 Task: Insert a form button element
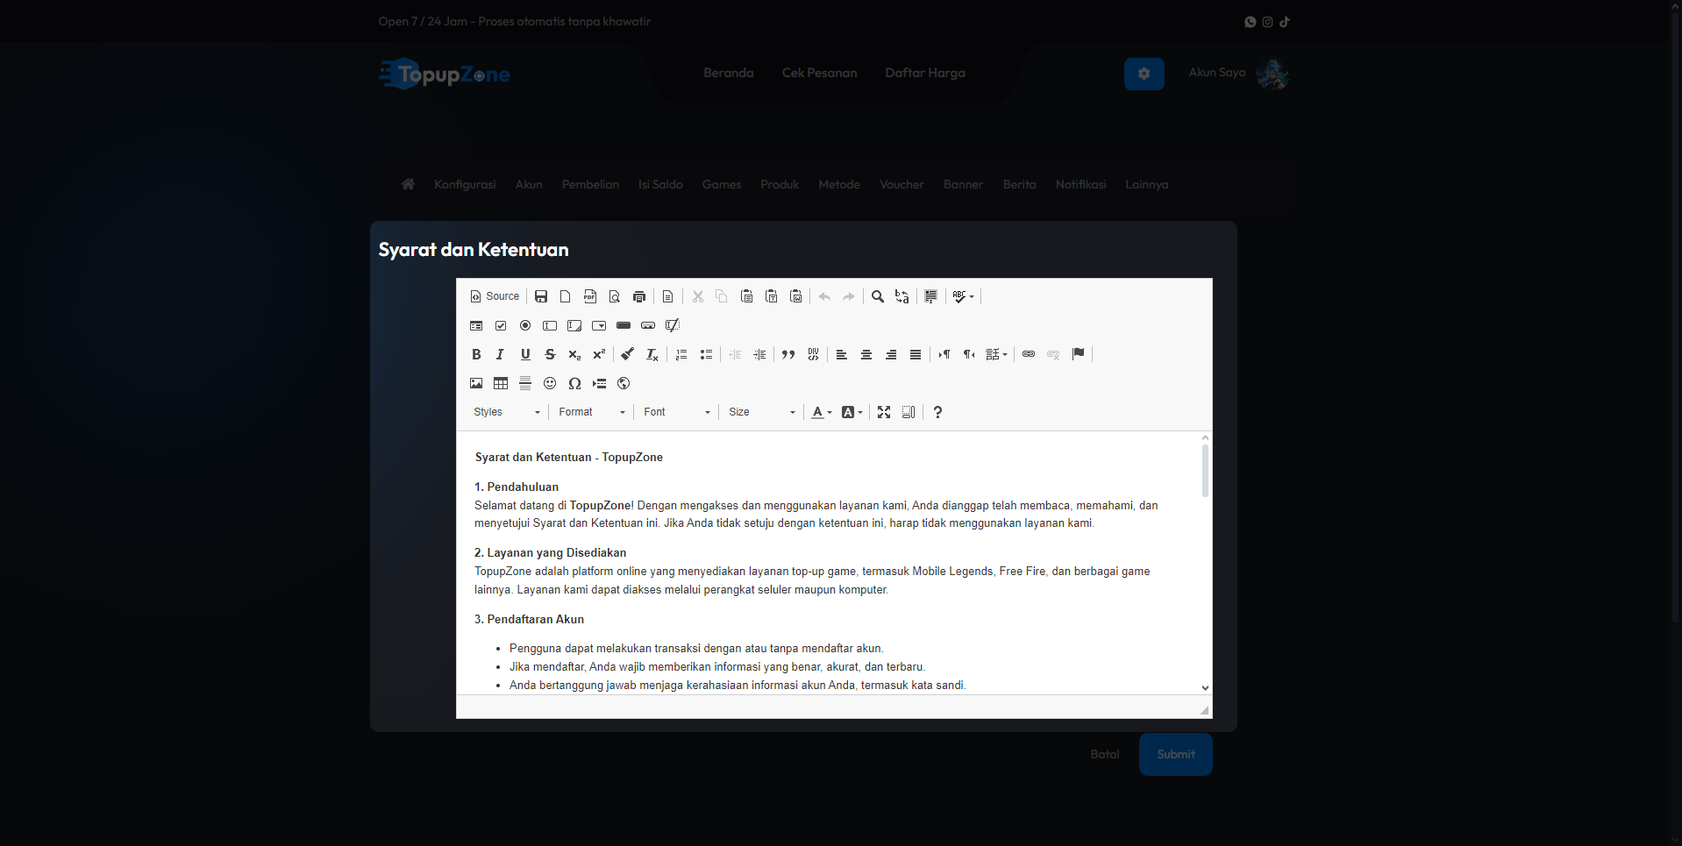click(624, 325)
